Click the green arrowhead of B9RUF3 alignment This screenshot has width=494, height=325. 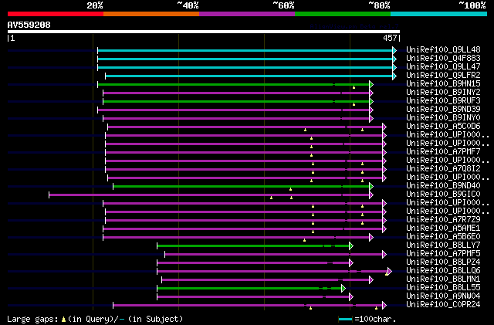[371, 101]
